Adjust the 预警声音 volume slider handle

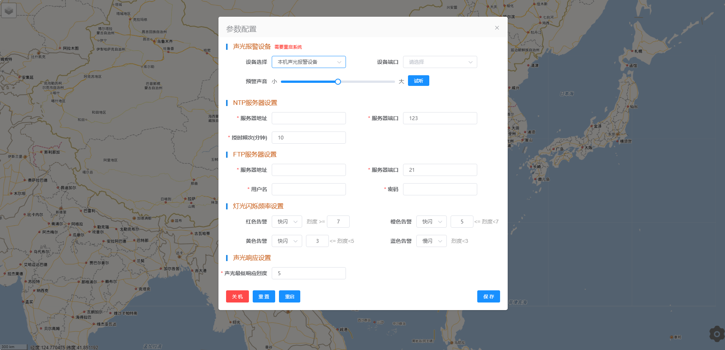(338, 82)
